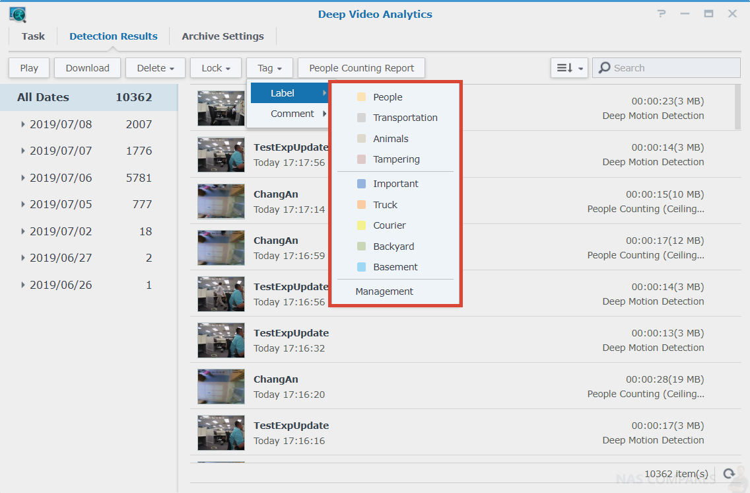Open the Delete dropdown button

click(x=155, y=68)
